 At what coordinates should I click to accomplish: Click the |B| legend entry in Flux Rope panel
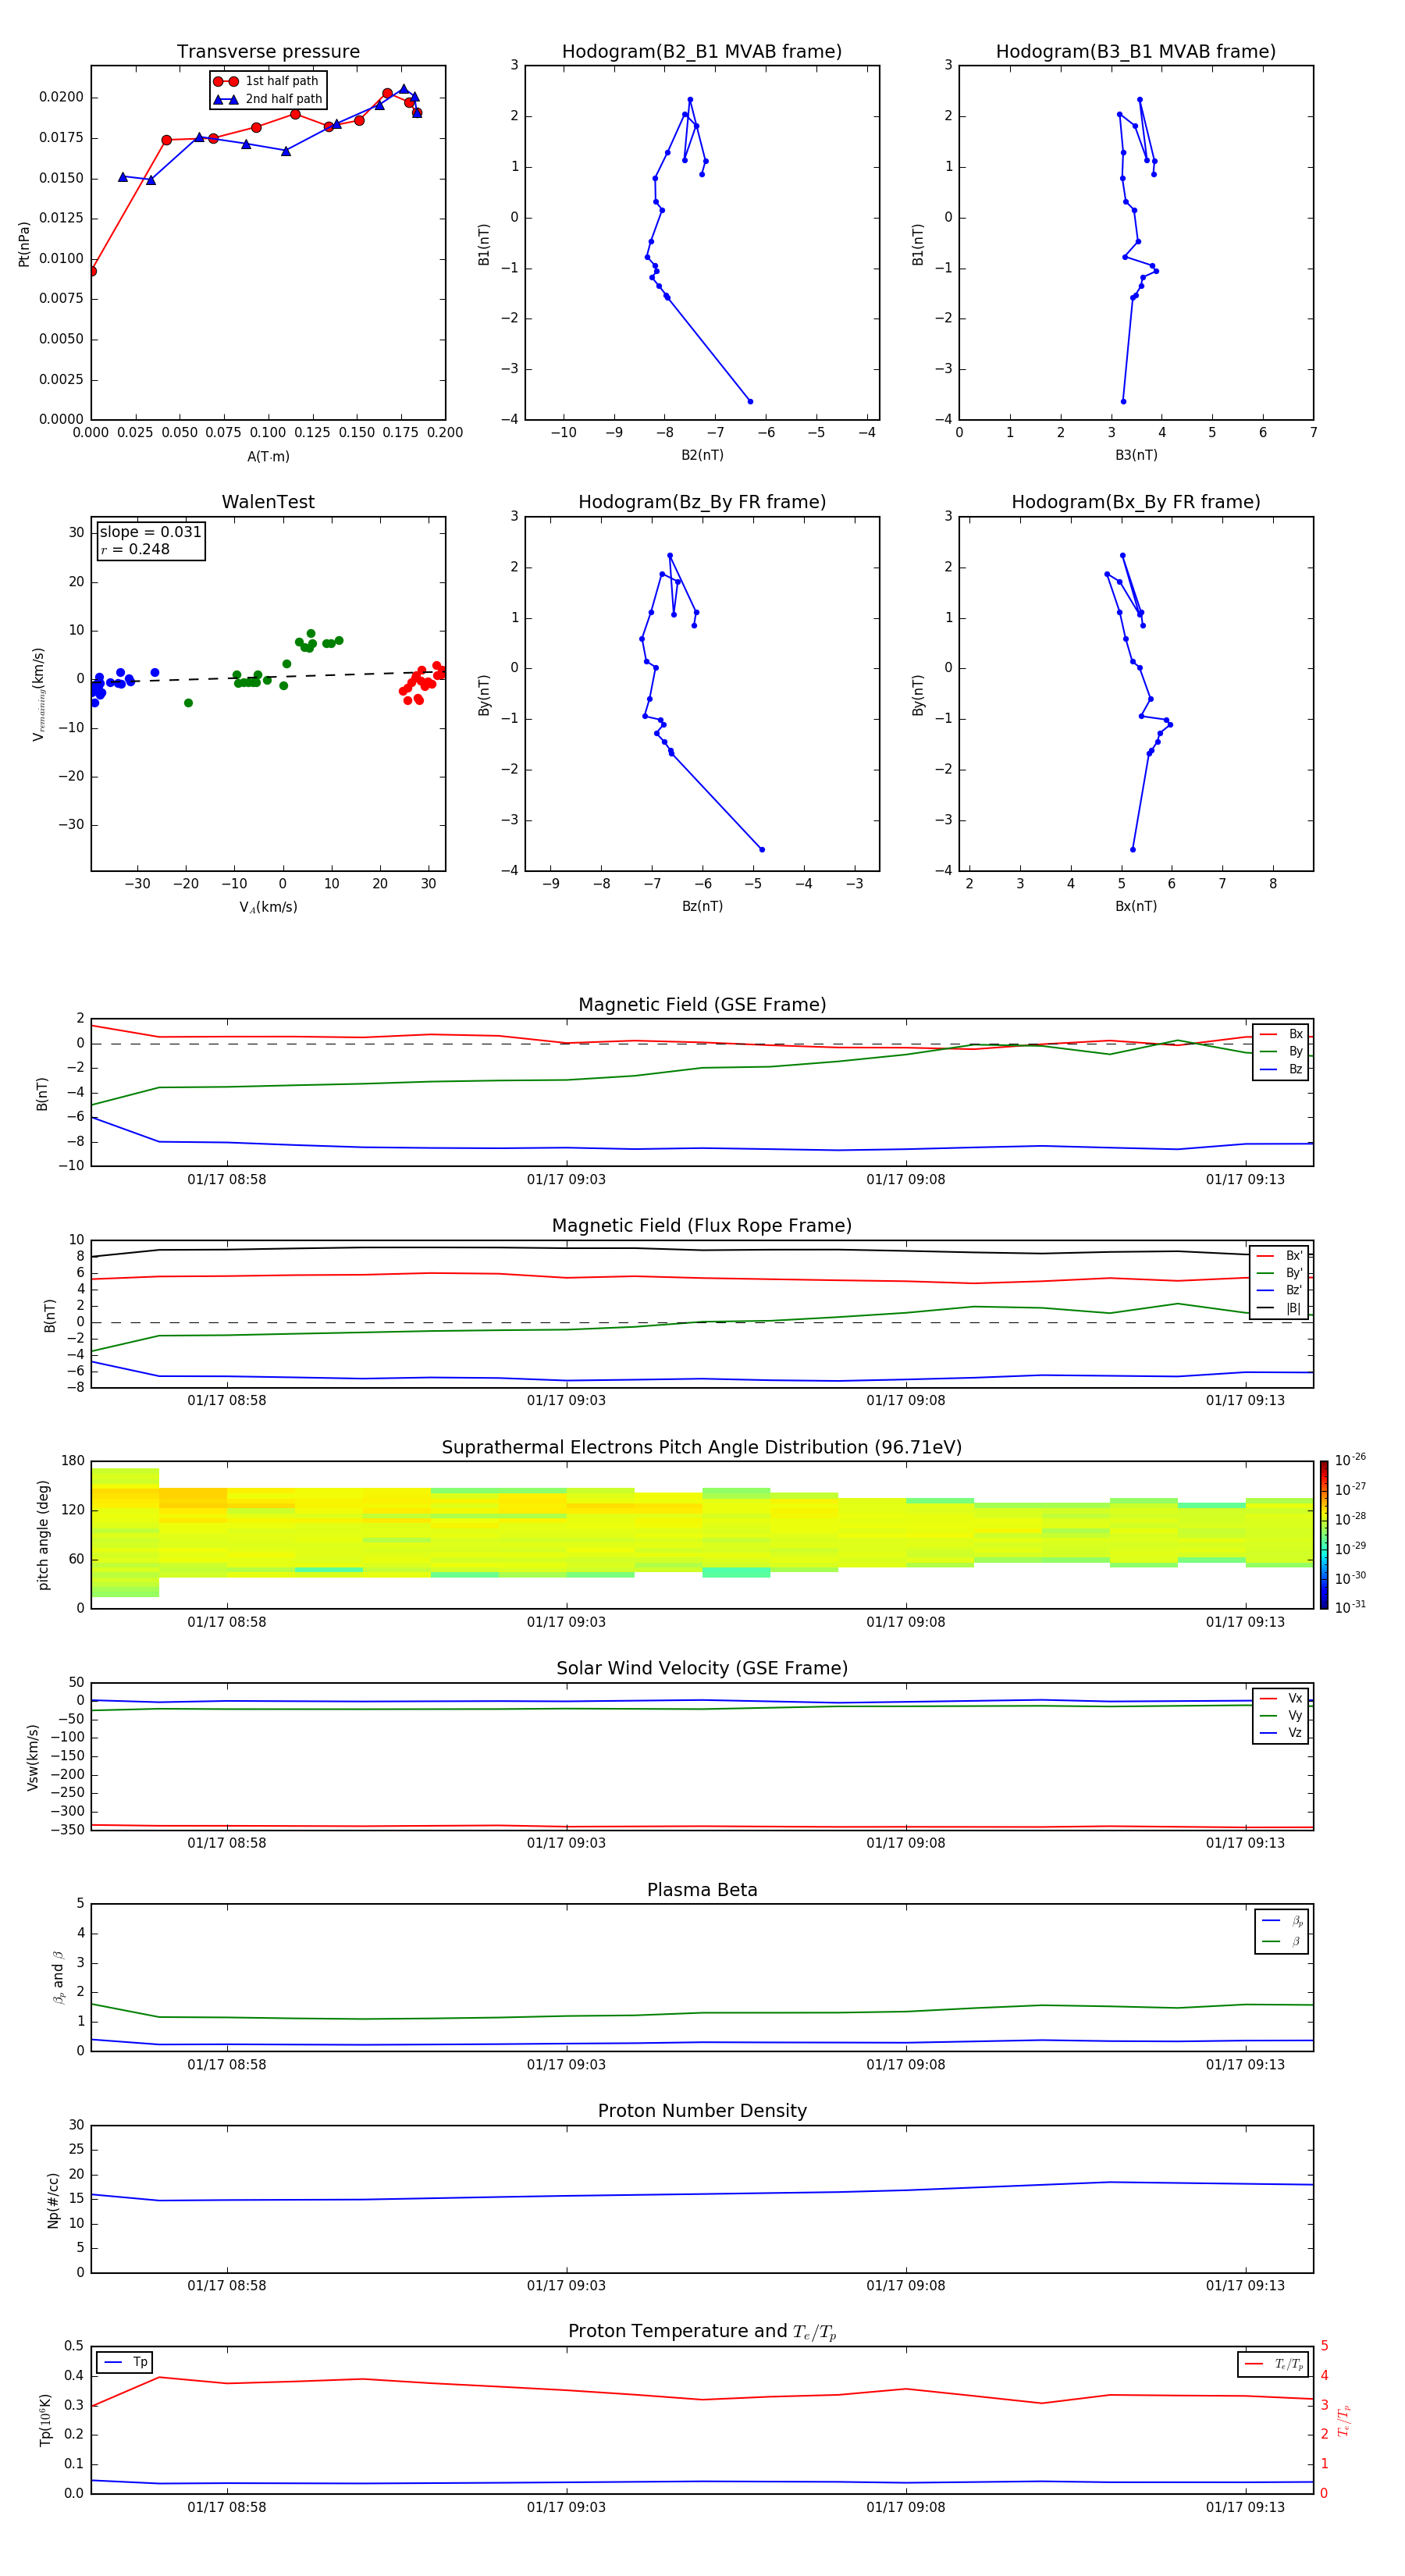click(x=1280, y=1308)
